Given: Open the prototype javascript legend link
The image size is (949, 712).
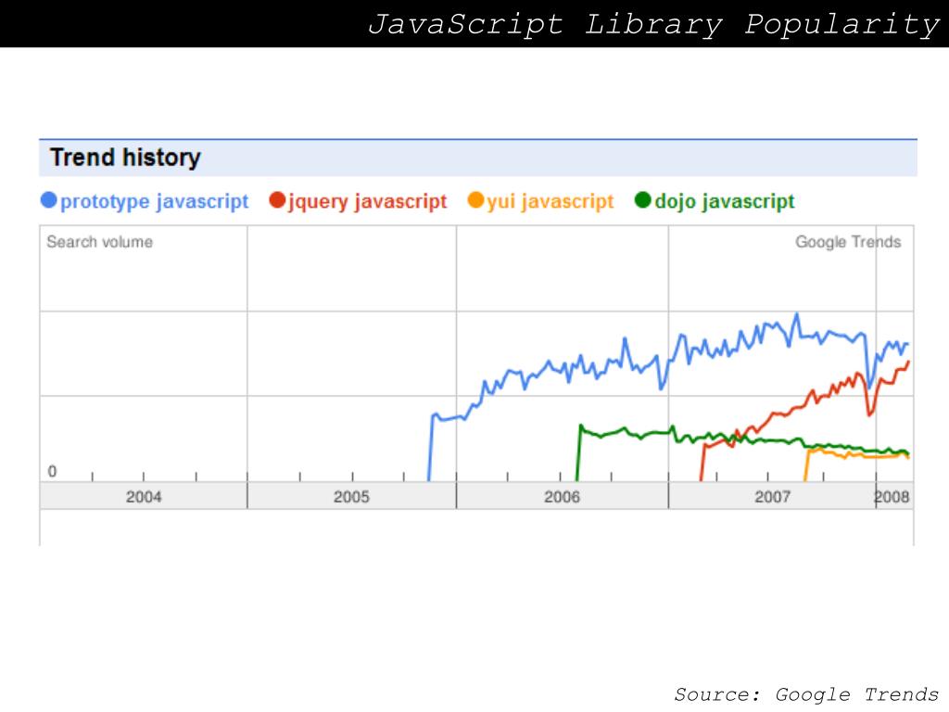Looking at the screenshot, I should (155, 201).
